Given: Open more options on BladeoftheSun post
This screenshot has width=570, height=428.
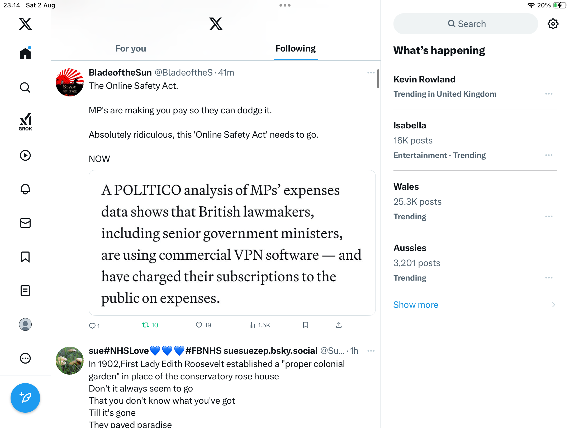Looking at the screenshot, I should click(371, 73).
